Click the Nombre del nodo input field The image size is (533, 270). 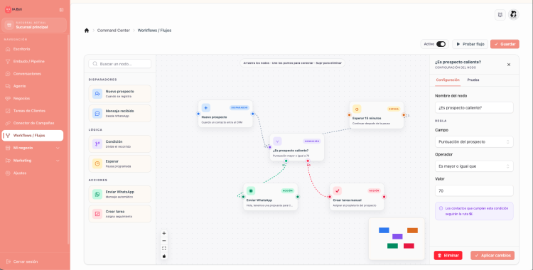(x=474, y=108)
